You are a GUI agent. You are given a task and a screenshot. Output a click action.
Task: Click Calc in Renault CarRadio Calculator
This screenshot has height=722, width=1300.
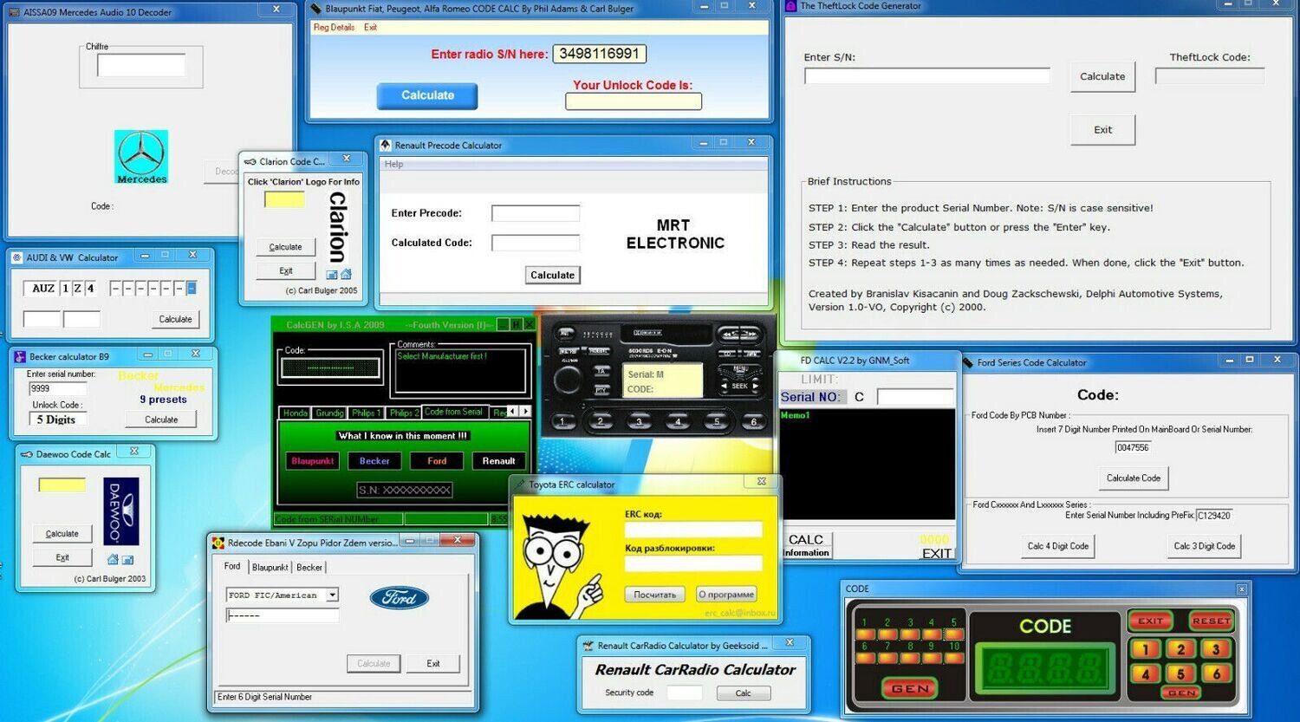tap(744, 693)
